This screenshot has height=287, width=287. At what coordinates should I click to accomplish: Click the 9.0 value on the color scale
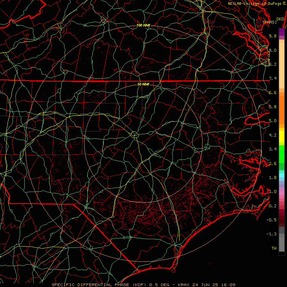point(273,50)
